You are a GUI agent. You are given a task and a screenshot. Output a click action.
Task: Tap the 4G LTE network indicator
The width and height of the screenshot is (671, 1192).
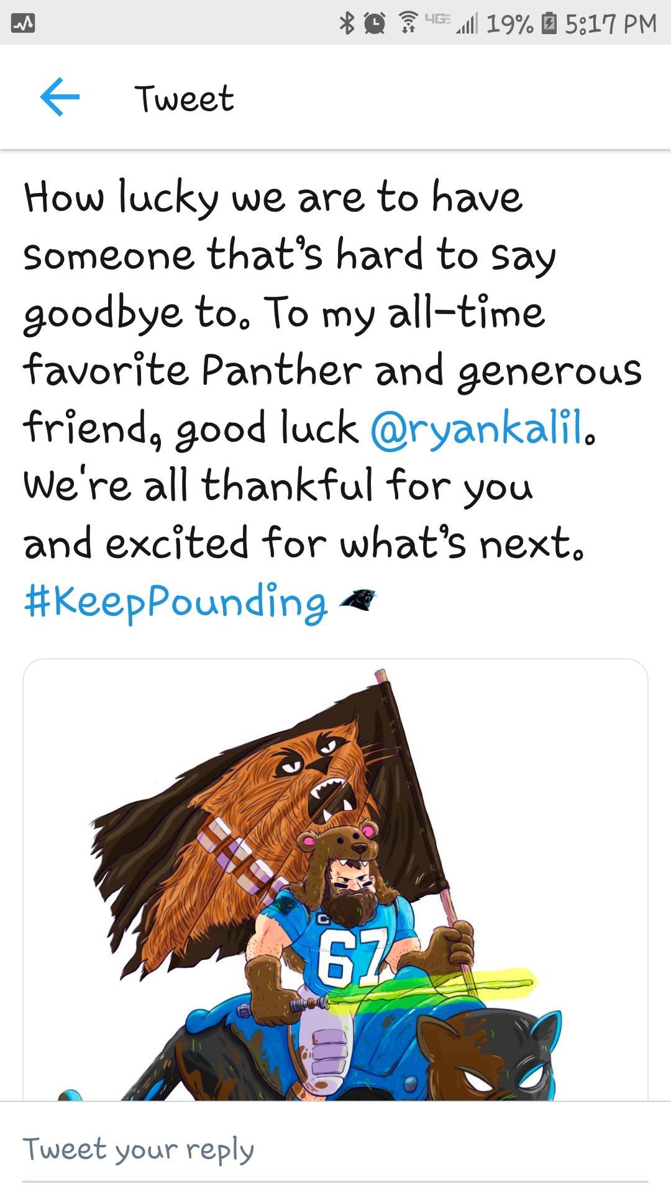pyautogui.click(x=437, y=19)
